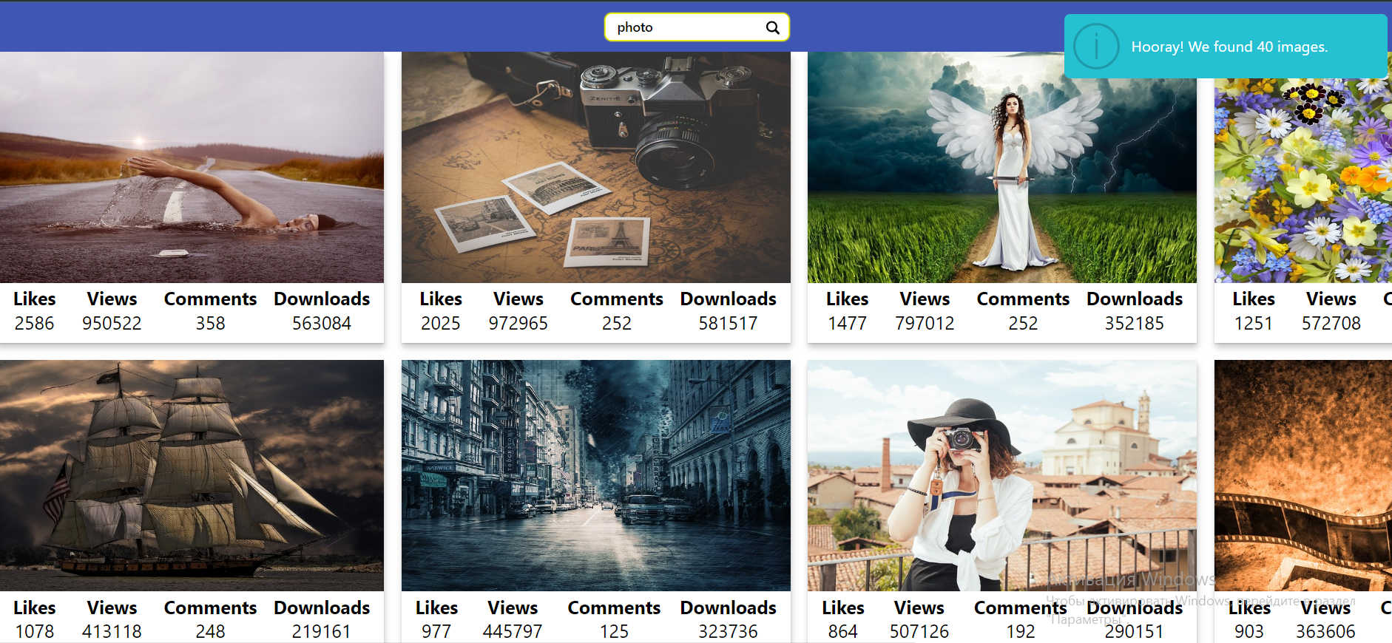
Task: Open the sailing ship image
Action: point(192,475)
